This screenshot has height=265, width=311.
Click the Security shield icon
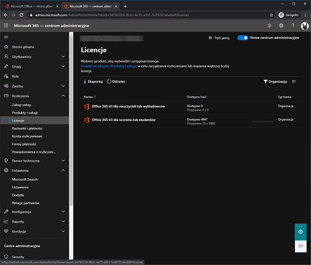pyautogui.click(x=6, y=257)
